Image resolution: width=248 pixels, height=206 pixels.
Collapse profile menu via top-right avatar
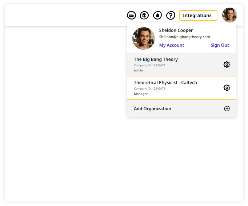(x=229, y=15)
